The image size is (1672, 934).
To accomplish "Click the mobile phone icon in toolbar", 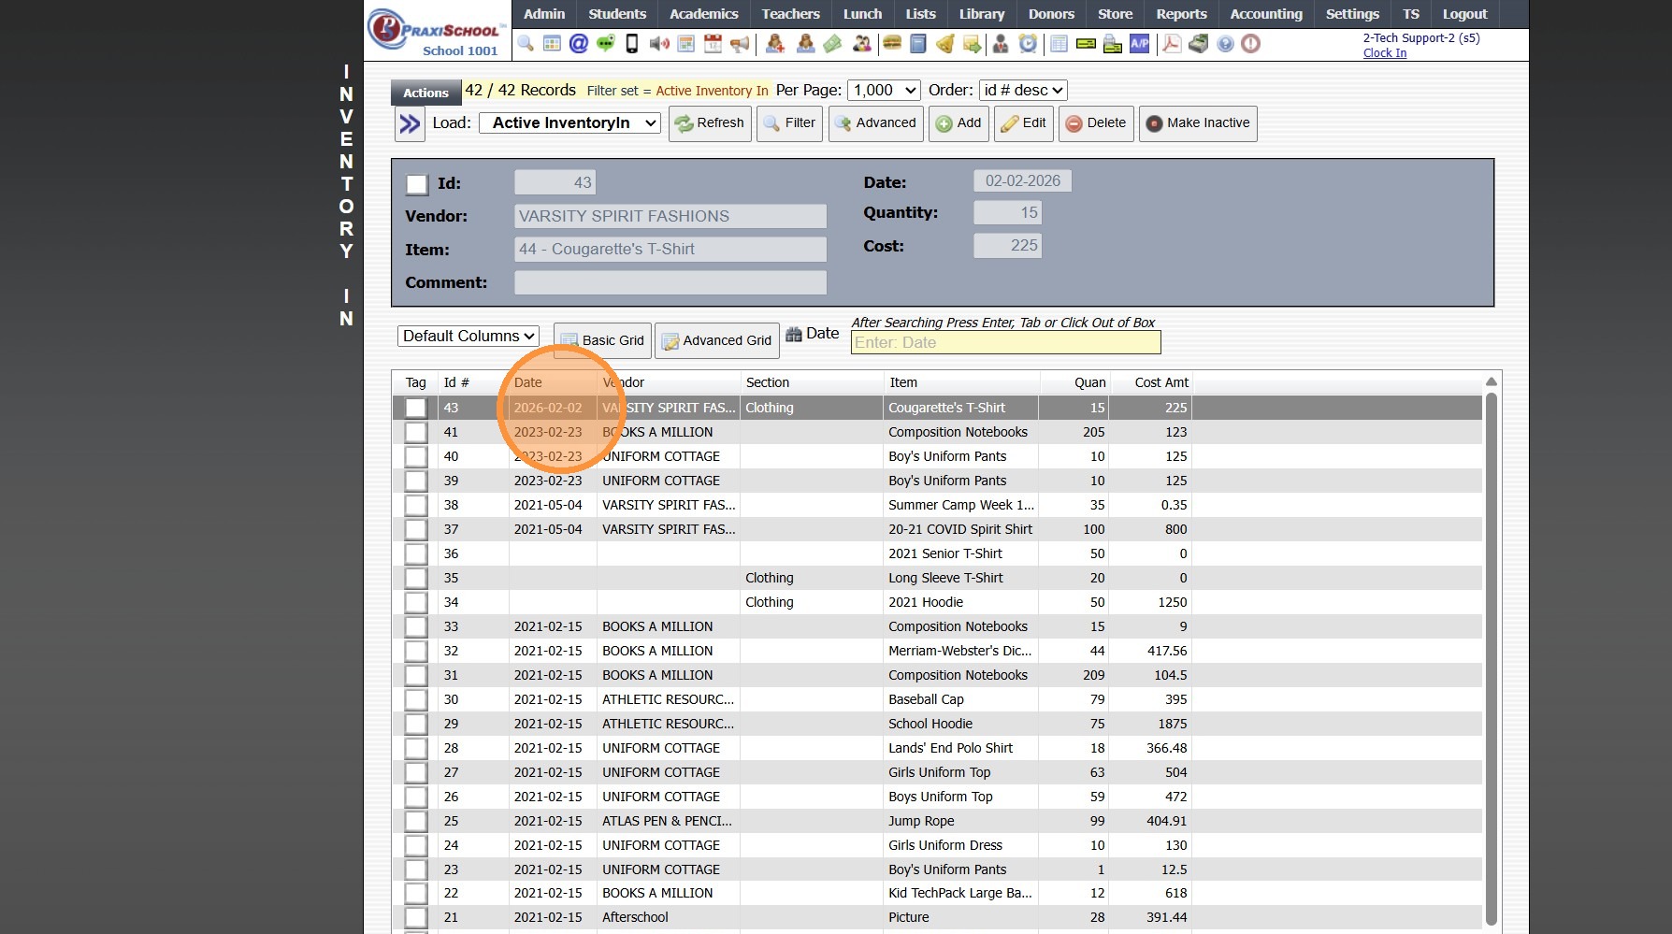I will tap(632, 44).
